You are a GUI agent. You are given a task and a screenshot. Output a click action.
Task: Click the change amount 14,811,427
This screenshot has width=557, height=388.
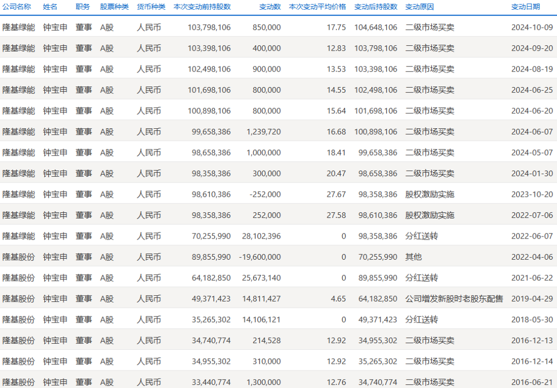tap(261, 299)
